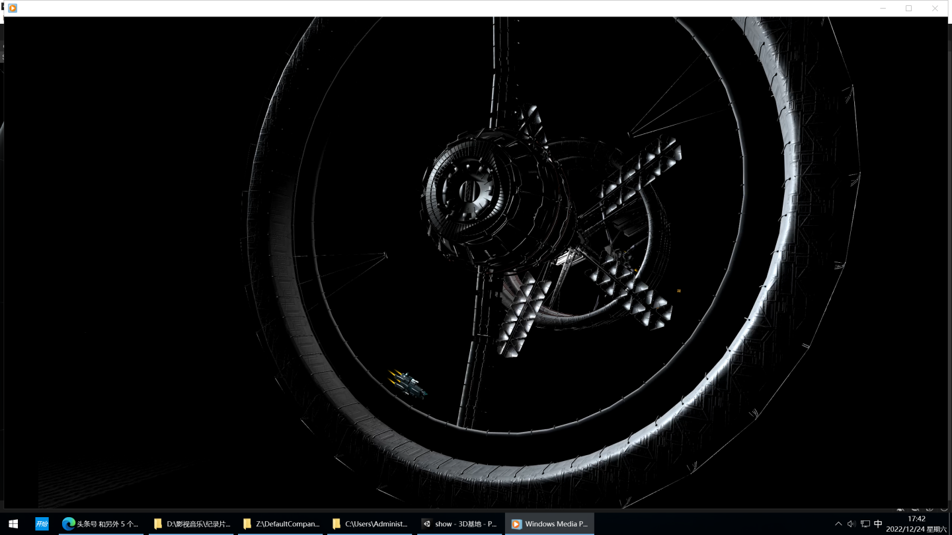The image size is (952, 535).
Task: Expand hidden system tray icons chevron
Action: [x=838, y=524]
